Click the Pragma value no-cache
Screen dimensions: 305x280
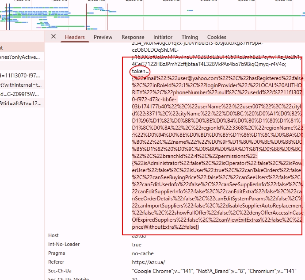tap(143, 253)
